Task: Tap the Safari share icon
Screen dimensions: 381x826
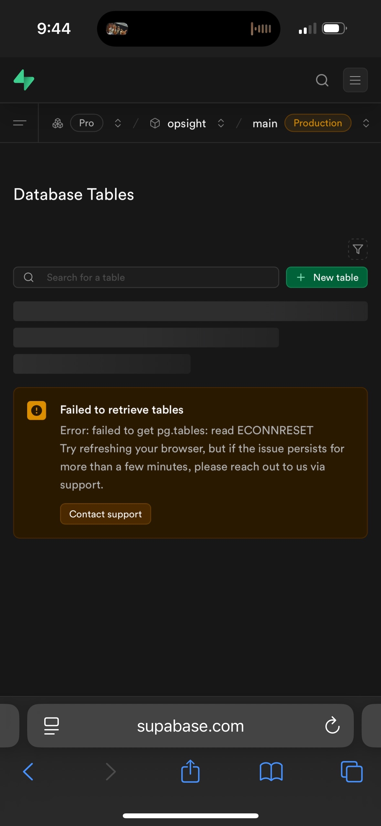Action: point(190,771)
